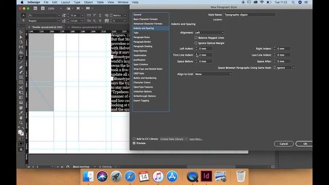Click the OK button
This screenshot has height=185, width=329.
click(x=304, y=144)
